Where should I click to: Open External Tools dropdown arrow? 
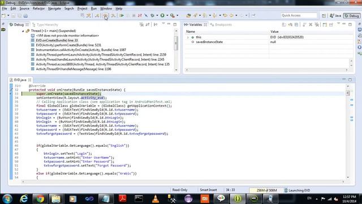coord(177,15)
